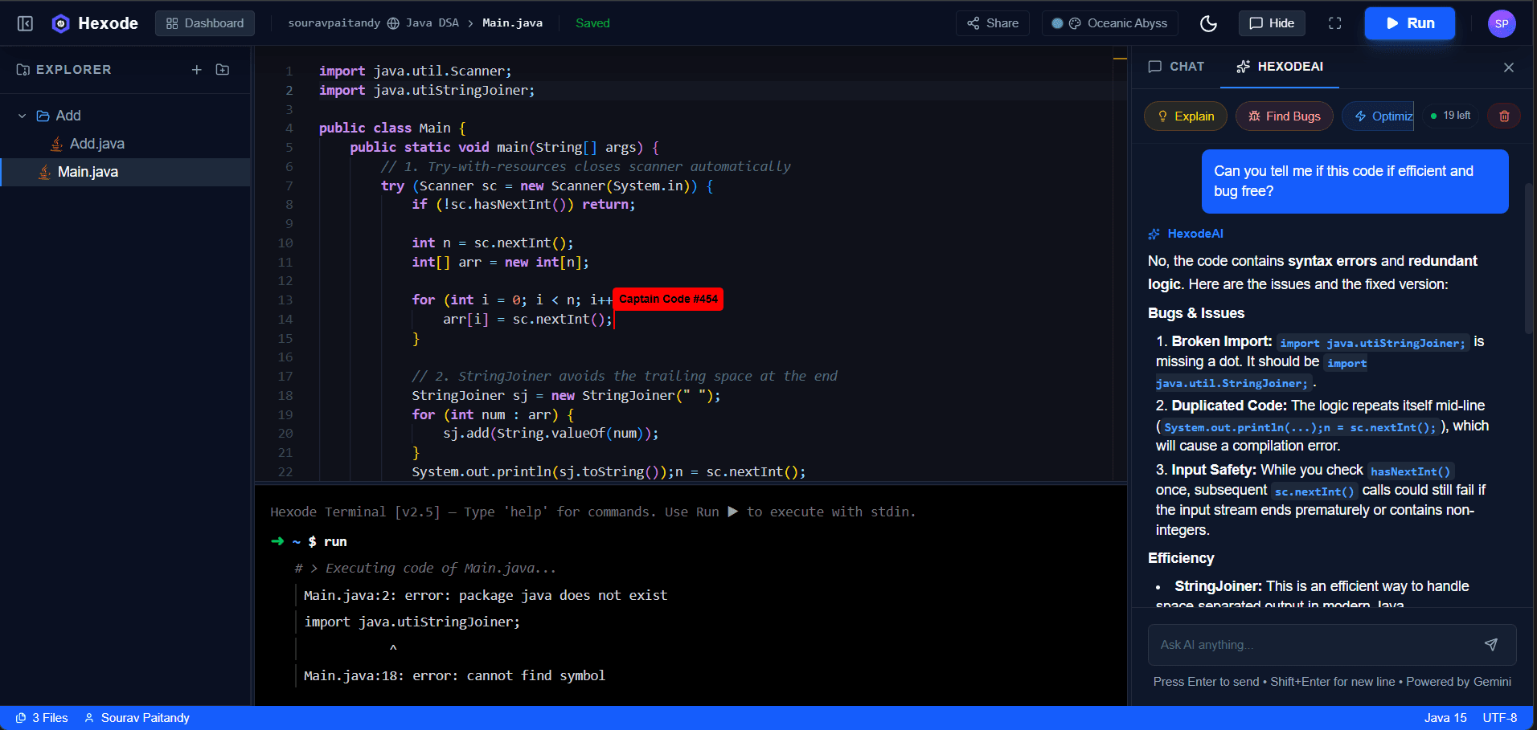This screenshot has height=730, width=1537.
Task: Click the Explain button
Action: pos(1186,116)
